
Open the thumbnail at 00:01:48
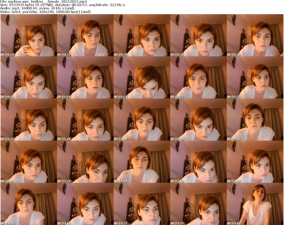pos(85,120)
